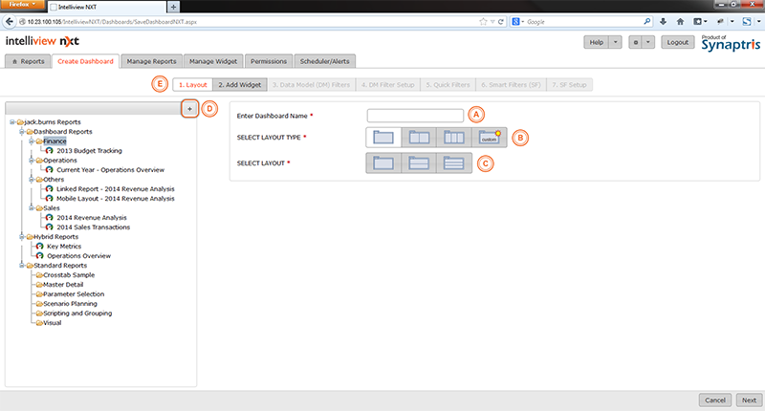Viewport: 765px width, 411px height.
Task: Collapse the Others folder
Action: [32, 180]
